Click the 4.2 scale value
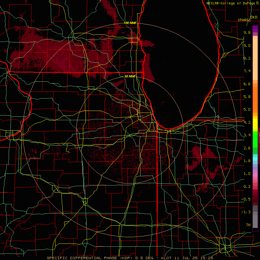This screenshot has width=260, height=260. 247,122
